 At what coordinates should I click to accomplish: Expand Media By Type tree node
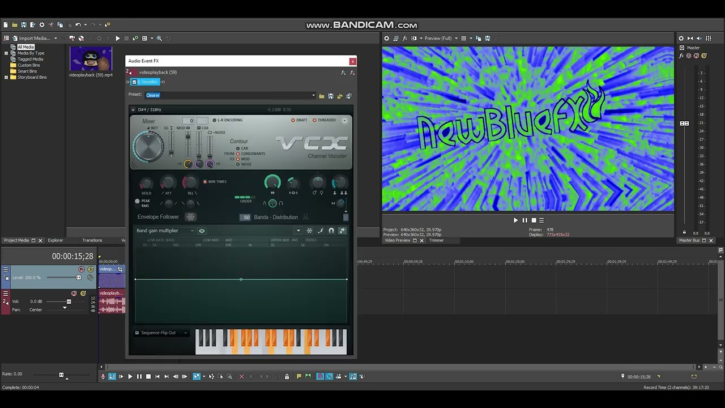6,53
